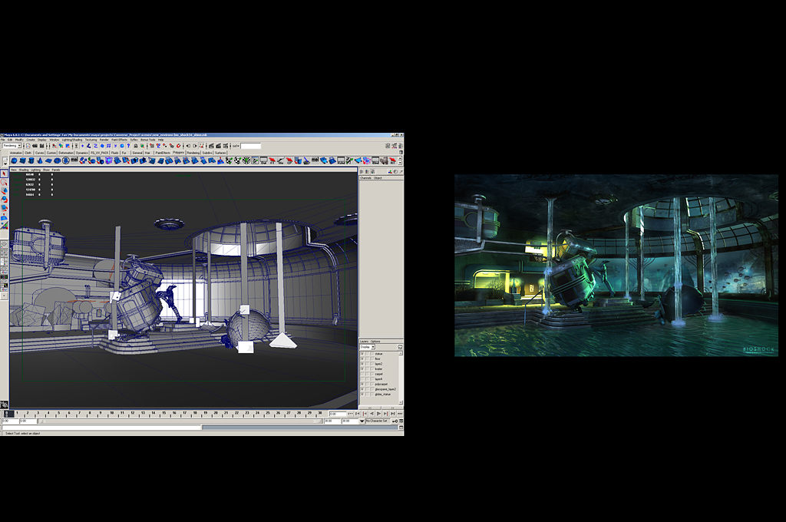
Task: Click the IPR render icon
Action: (x=219, y=146)
